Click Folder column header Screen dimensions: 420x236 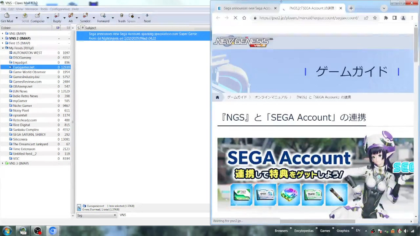point(26,28)
